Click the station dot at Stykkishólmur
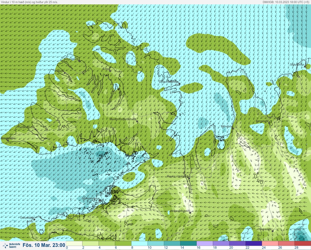311x250 pixels. [100, 200]
